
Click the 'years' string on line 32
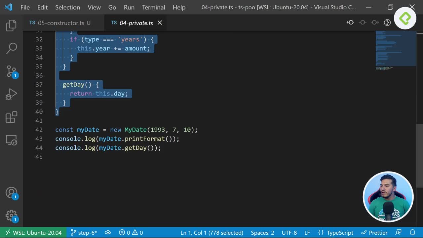coord(130,39)
